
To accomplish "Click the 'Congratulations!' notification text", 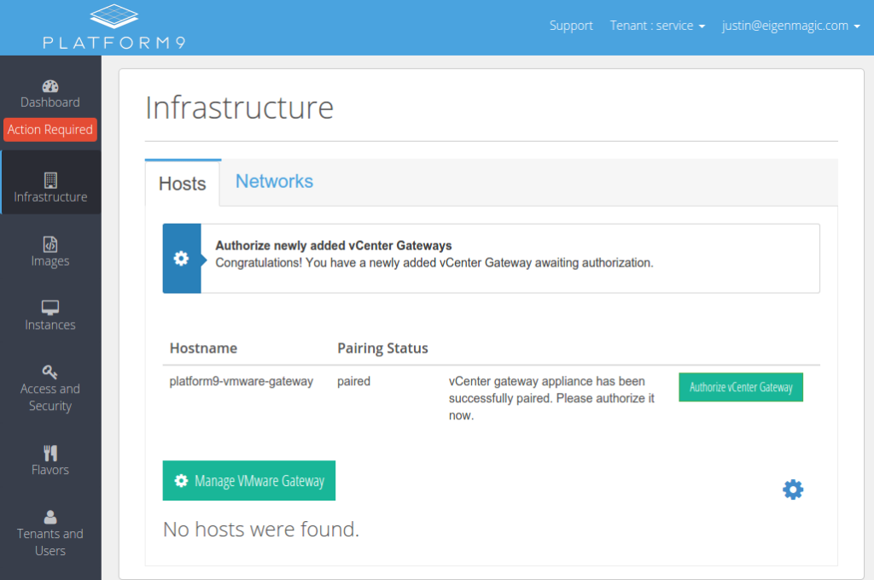I will (x=434, y=263).
